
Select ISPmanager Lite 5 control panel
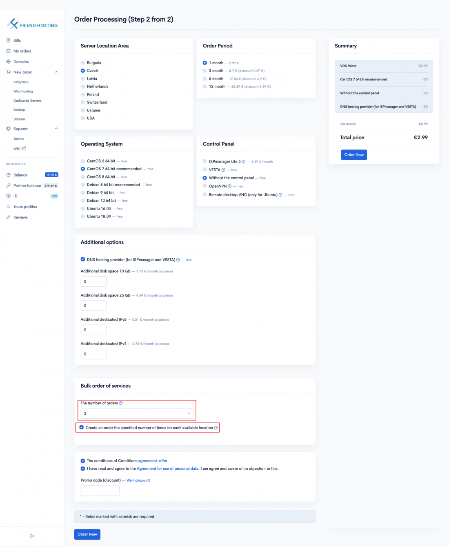tap(205, 161)
